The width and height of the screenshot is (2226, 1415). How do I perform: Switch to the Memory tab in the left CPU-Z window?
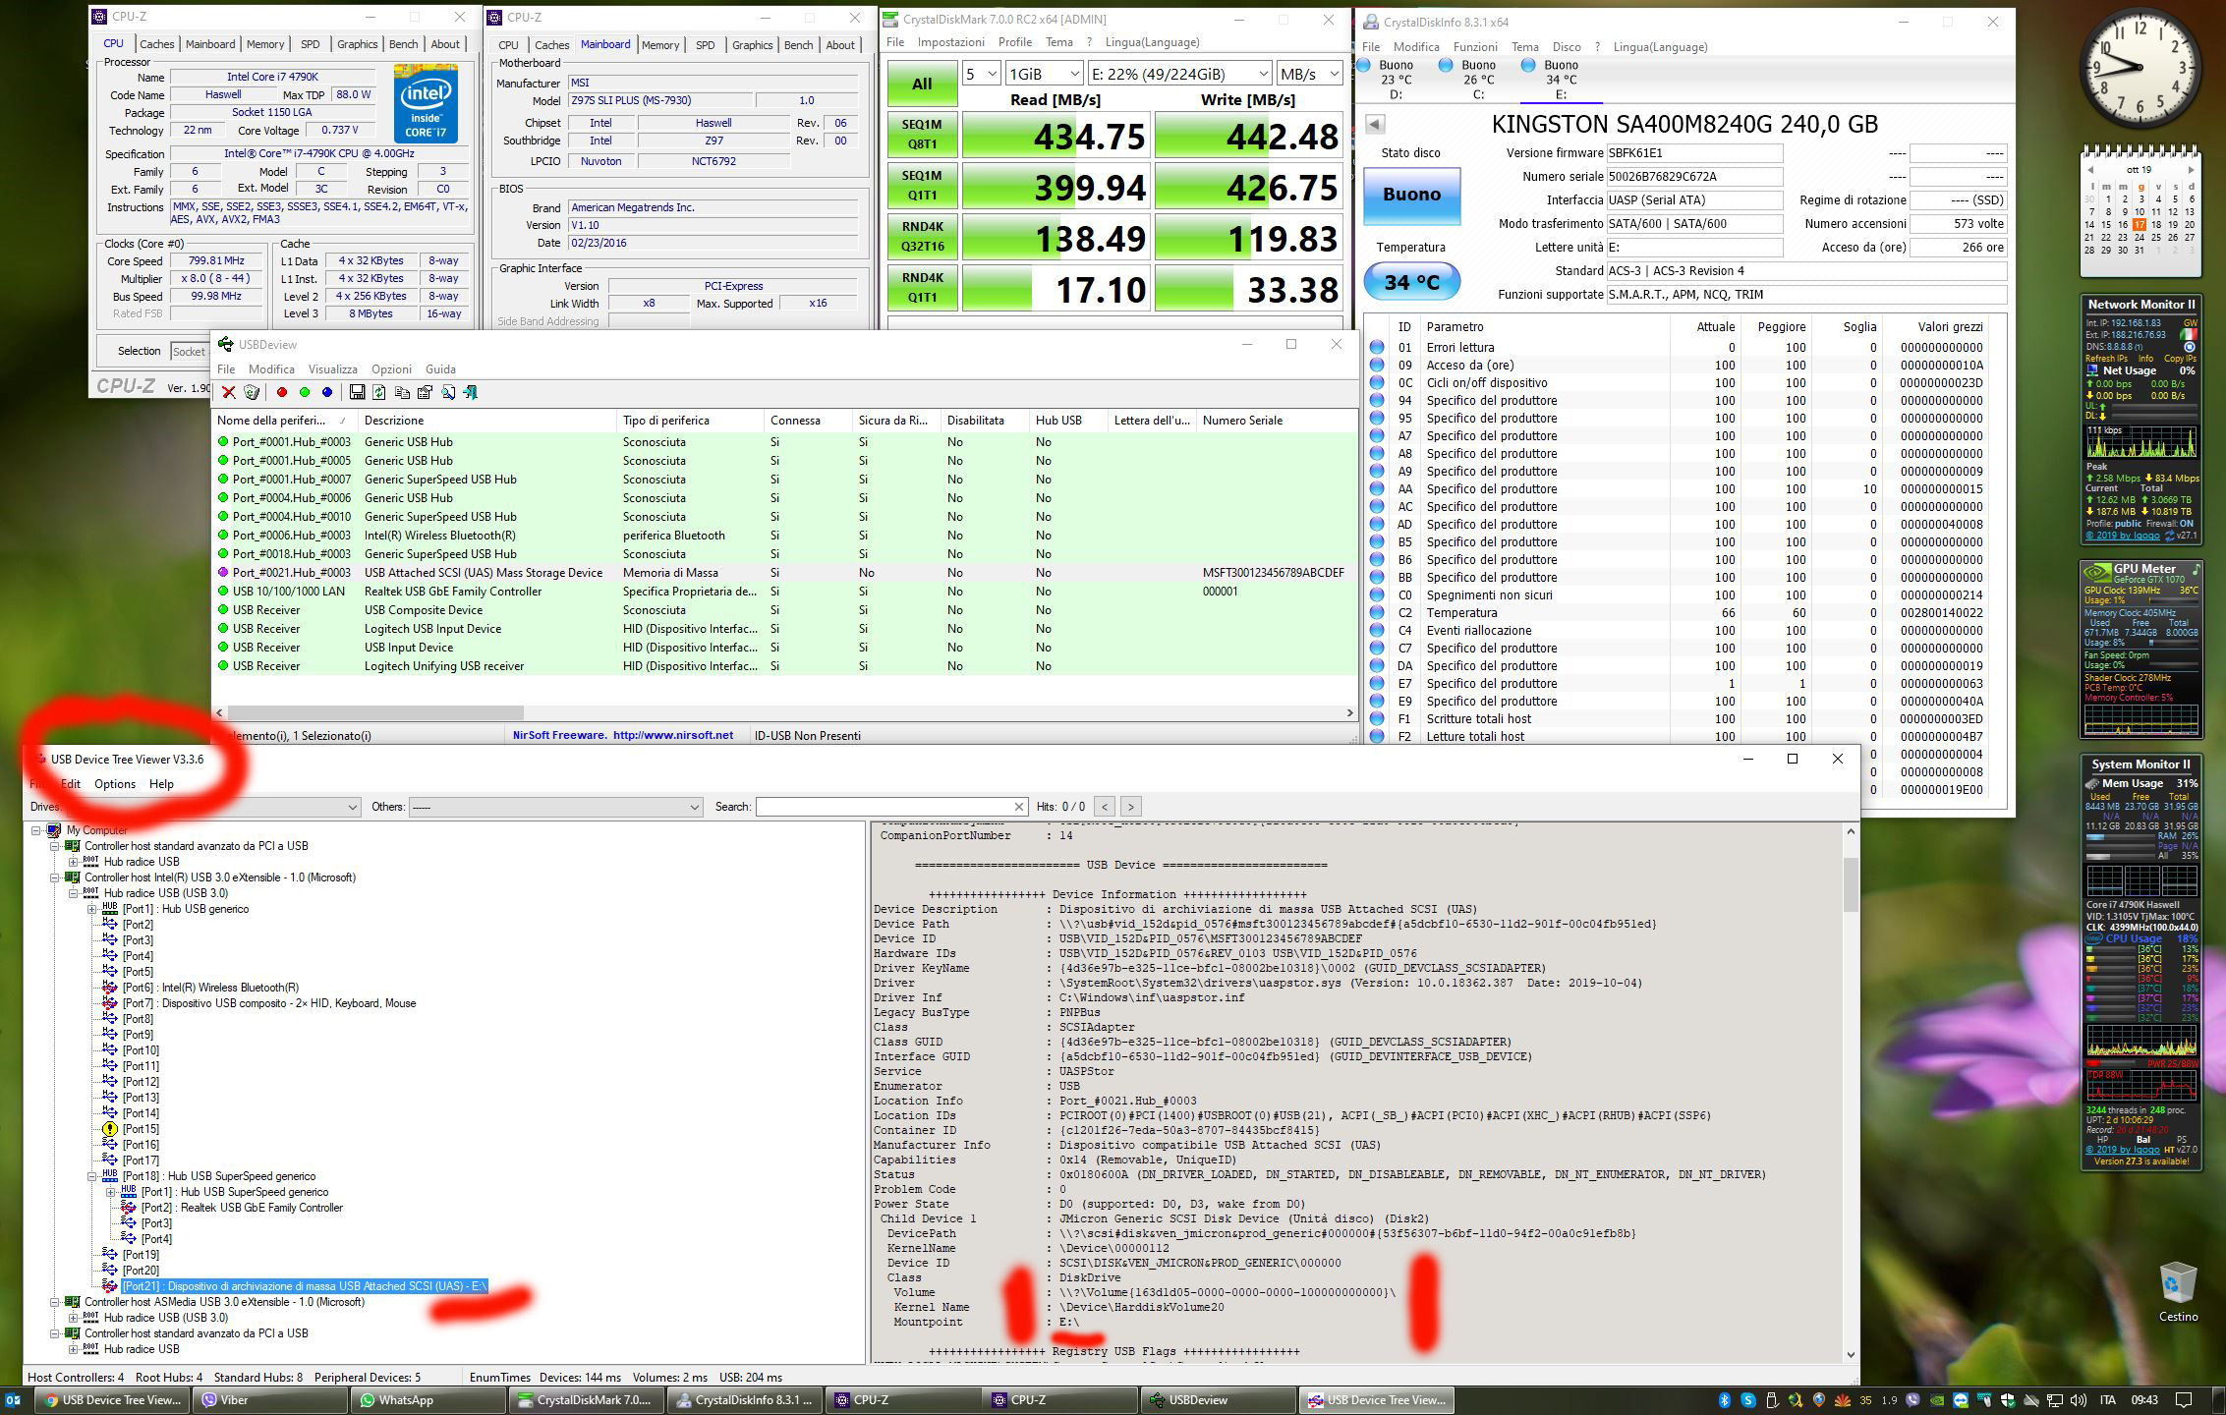[x=264, y=44]
